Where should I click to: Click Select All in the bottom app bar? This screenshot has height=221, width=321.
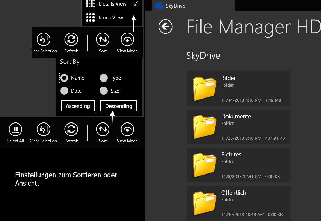click(16, 133)
